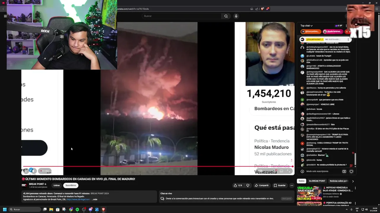Viewport: 380px width, 213px height.
Task: Pause the live video
Action: [x=26, y=171]
